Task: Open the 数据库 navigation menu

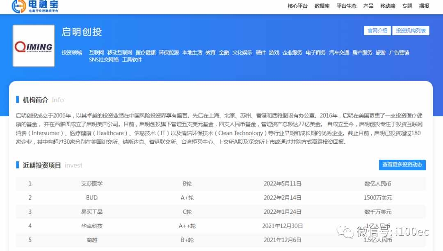Action: [x=322, y=6]
